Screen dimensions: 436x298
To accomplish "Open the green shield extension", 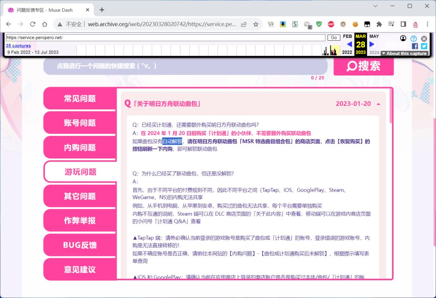I will pyautogui.click(x=319, y=24).
